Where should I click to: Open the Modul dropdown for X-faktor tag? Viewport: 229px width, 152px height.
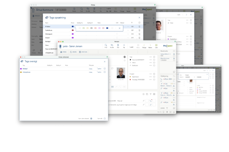(x=128, y=26)
